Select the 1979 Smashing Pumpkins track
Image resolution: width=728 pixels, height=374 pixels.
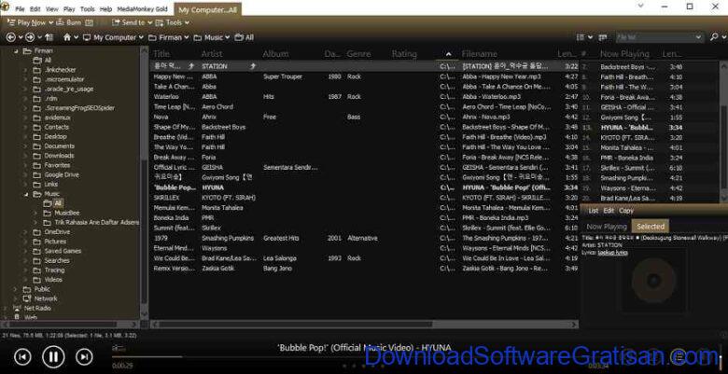tap(365, 238)
